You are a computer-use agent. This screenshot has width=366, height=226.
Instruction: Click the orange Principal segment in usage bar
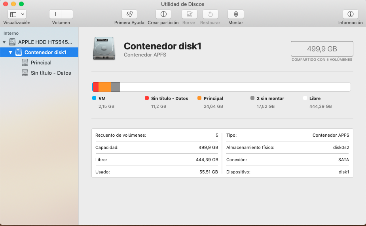[105, 87]
